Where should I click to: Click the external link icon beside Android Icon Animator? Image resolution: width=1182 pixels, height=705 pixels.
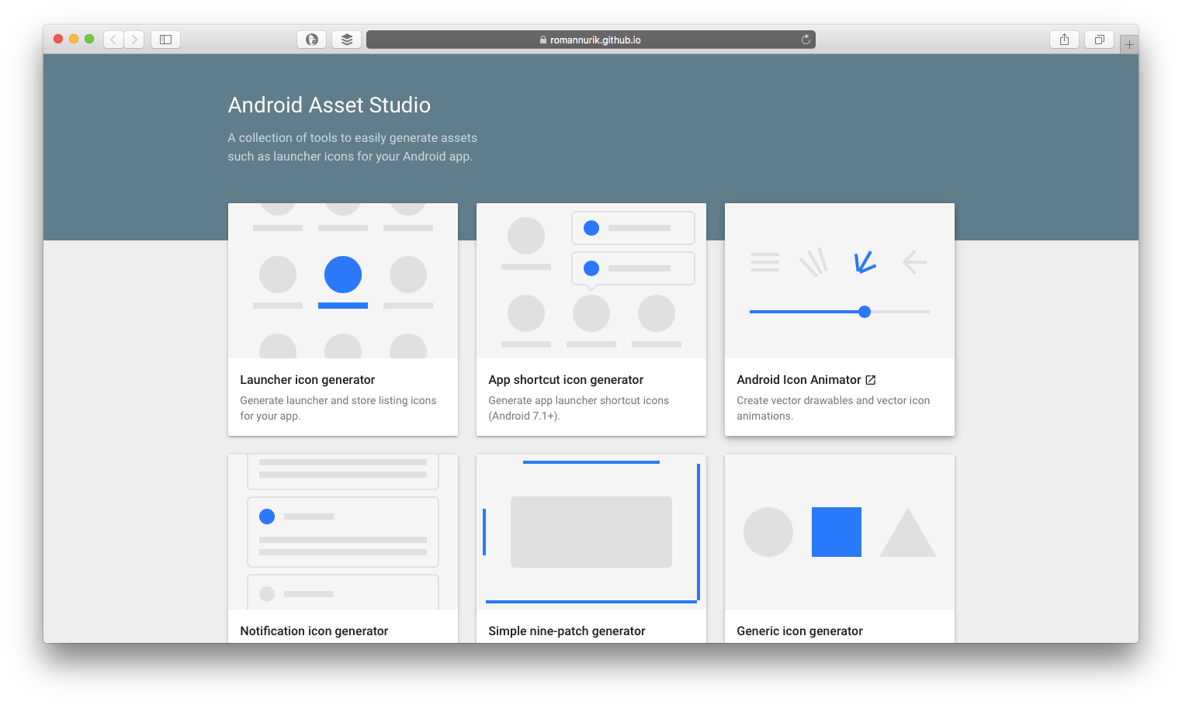click(x=870, y=380)
